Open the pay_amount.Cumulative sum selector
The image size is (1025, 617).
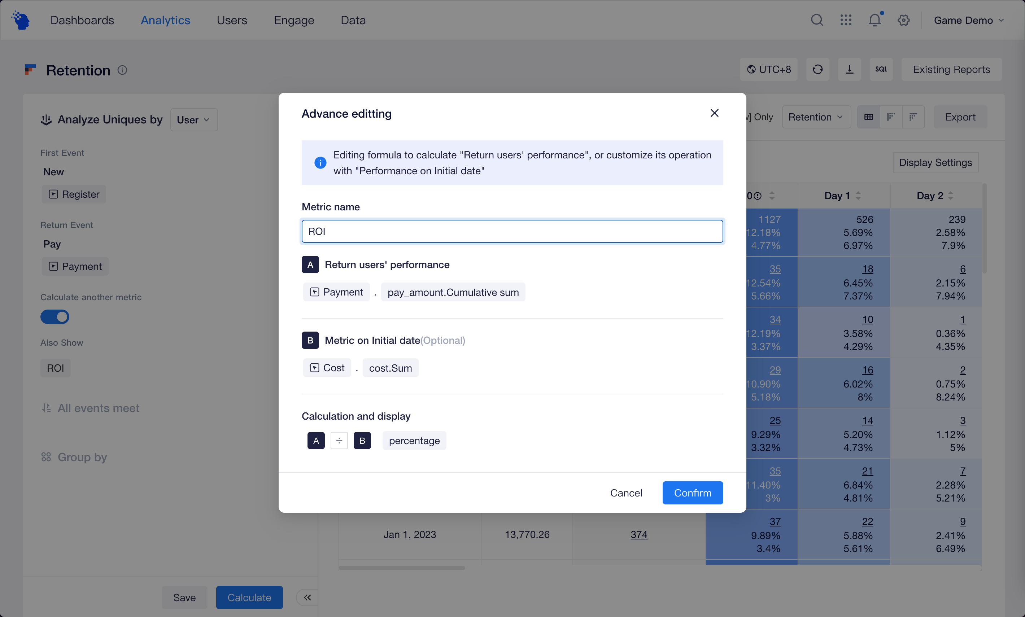click(x=453, y=292)
